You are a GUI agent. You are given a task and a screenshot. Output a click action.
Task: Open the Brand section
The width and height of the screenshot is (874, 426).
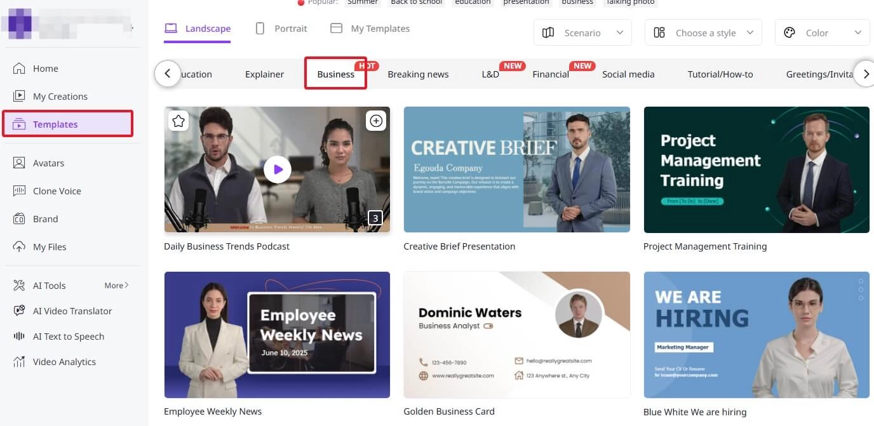tap(44, 218)
